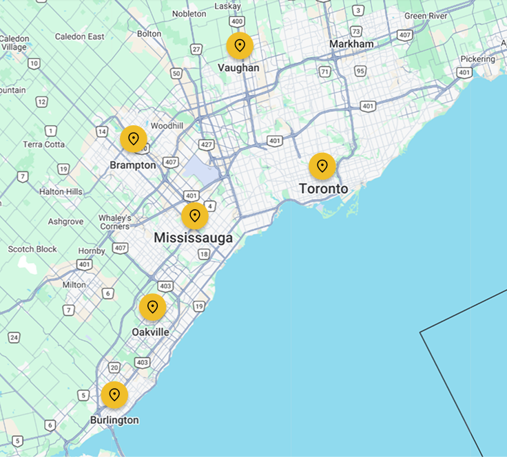Viewport: 507px width, 457px height.
Task: Open the Toronto location pin
Action: coord(322,166)
